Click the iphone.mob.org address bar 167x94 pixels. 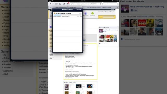click(x=86, y=4)
